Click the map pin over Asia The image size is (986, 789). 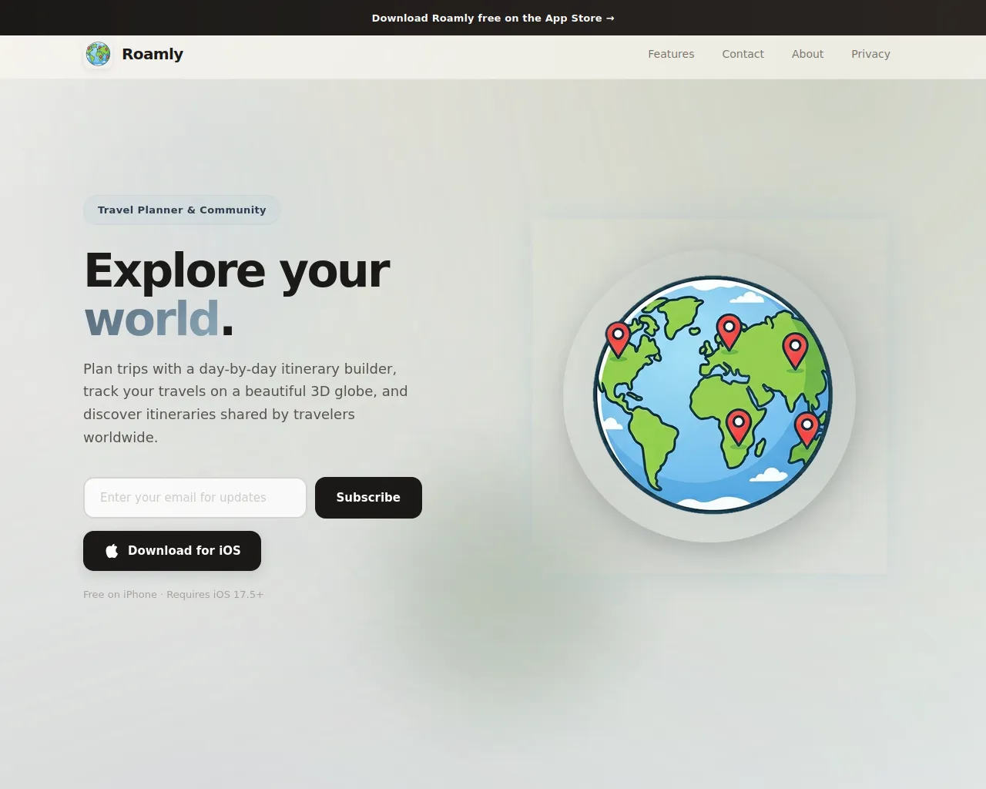click(795, 349)
